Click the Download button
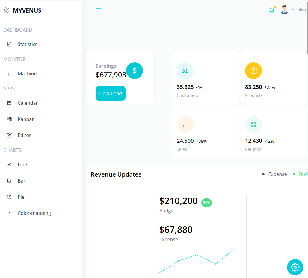 pyautogui.click(x=110, y=93)
